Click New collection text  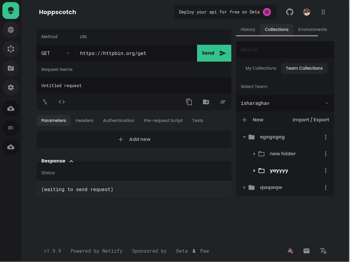point(258,120)
